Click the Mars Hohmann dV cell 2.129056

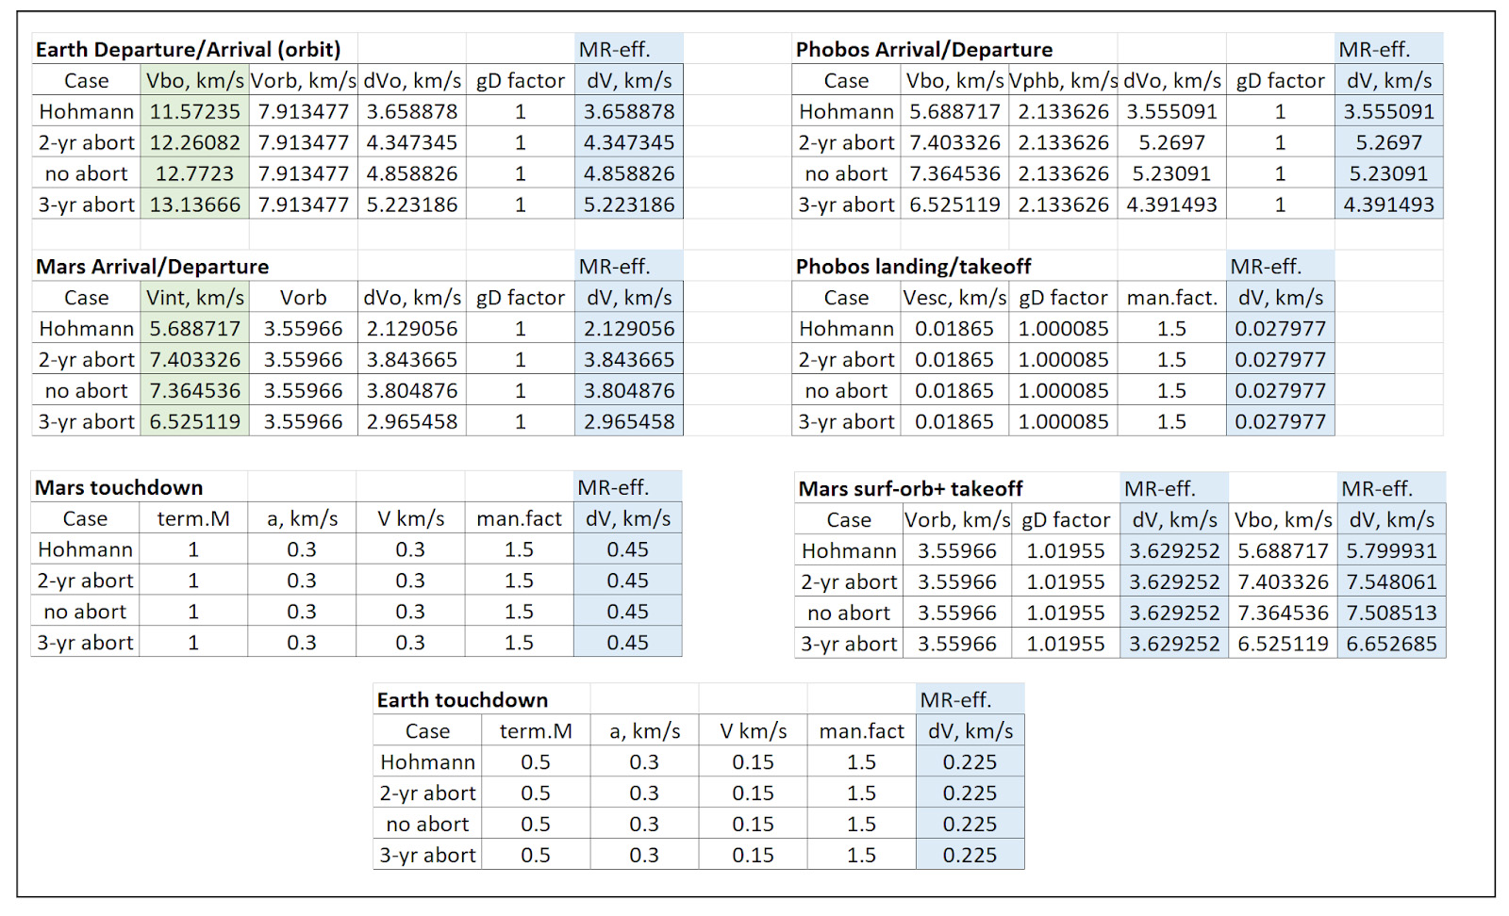click(x=629, y=328)
